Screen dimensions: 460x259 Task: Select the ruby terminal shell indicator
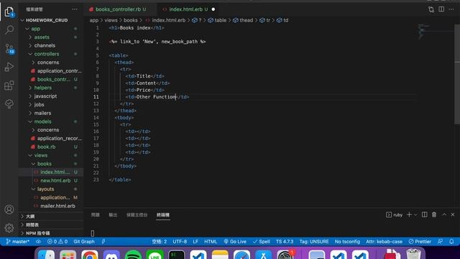[395, 214]
